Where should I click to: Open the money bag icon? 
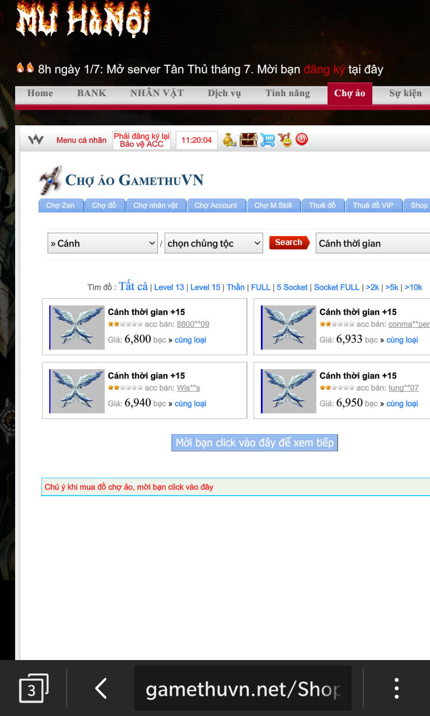tap(230, 140)
